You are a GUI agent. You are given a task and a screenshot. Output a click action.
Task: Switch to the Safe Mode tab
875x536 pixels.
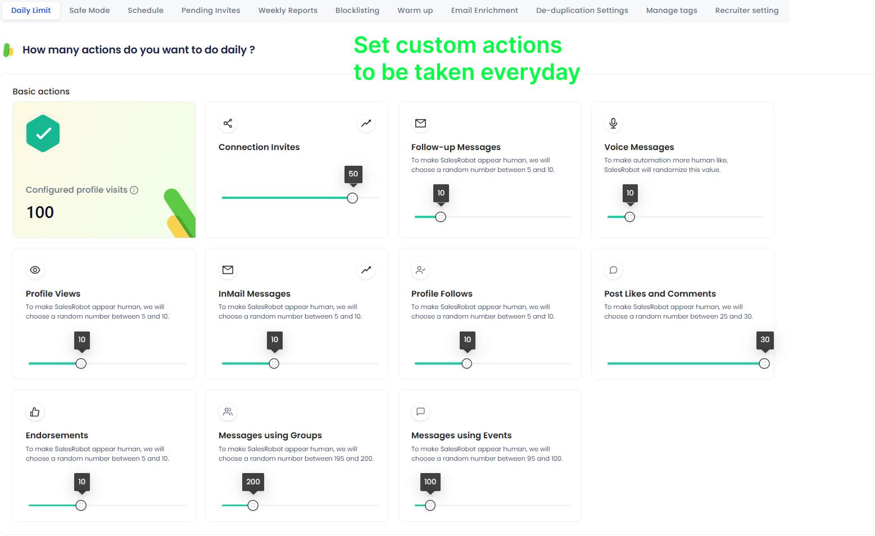pyautogui.click(x=89, y=10)
